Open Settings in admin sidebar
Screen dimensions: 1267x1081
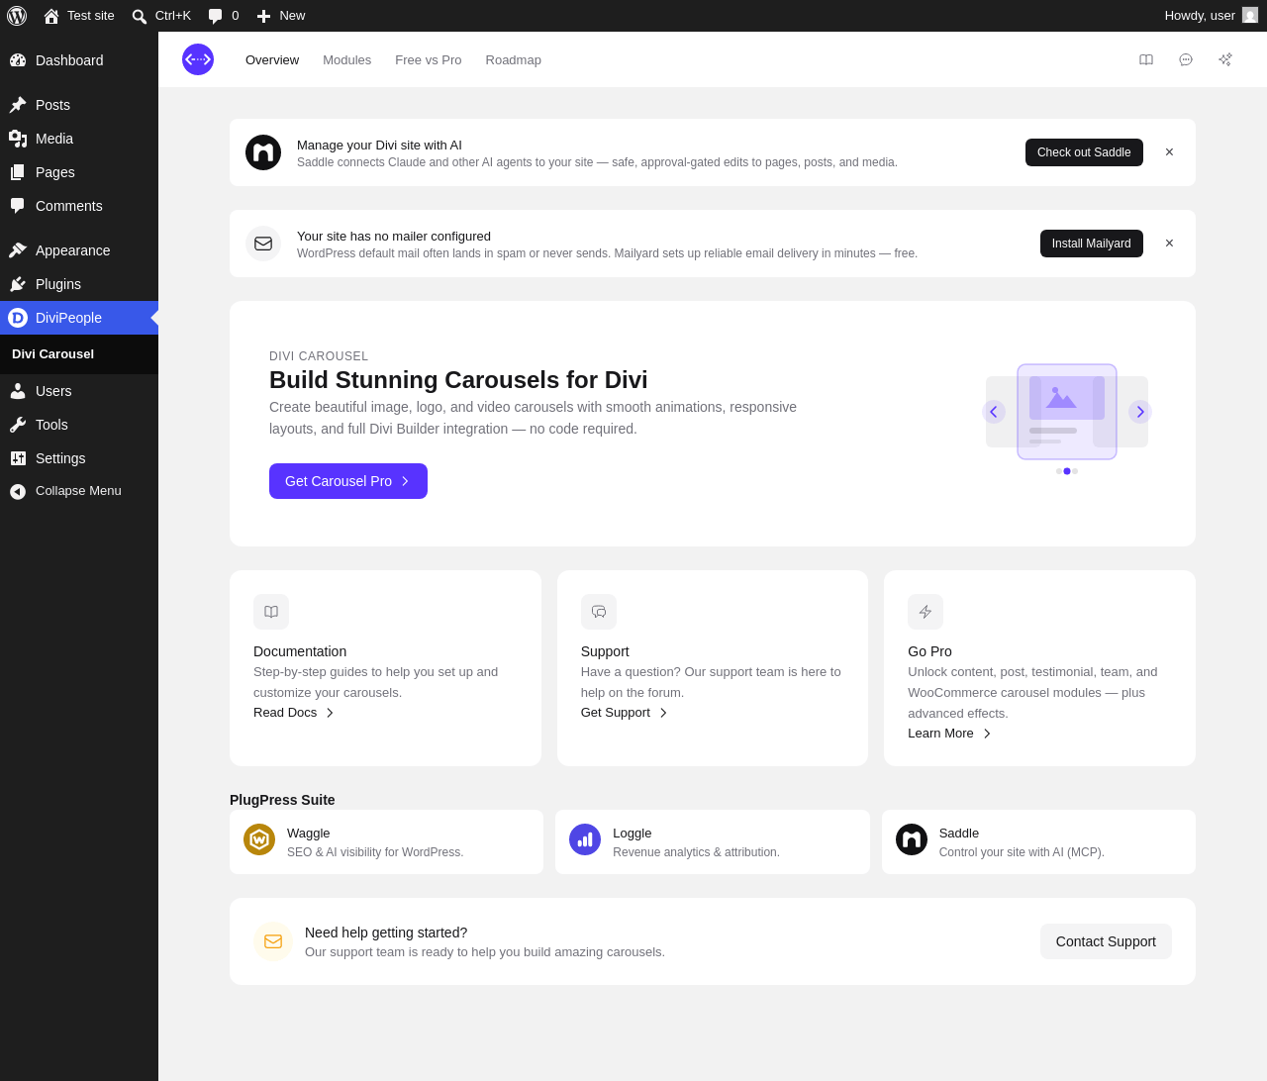point(79,458)
